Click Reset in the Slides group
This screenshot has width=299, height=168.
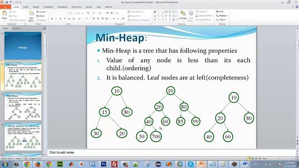click(x=41, y=16)
